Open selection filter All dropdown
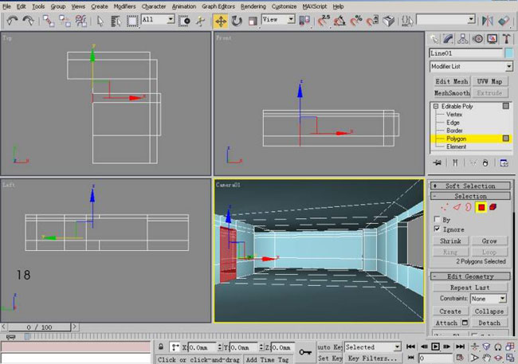 click(171, 19)
